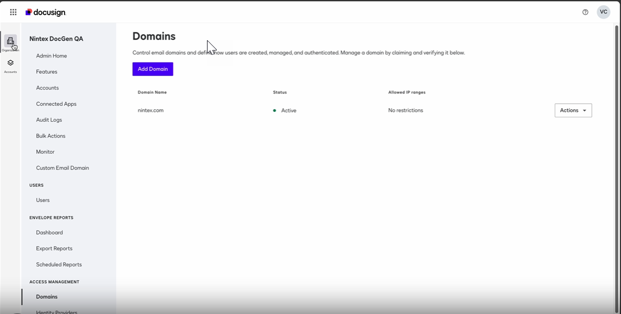The height and width of the screenshot is (314, 621).
Task: Click the nintex.com domain name
Action: click(x=150, y=110)
